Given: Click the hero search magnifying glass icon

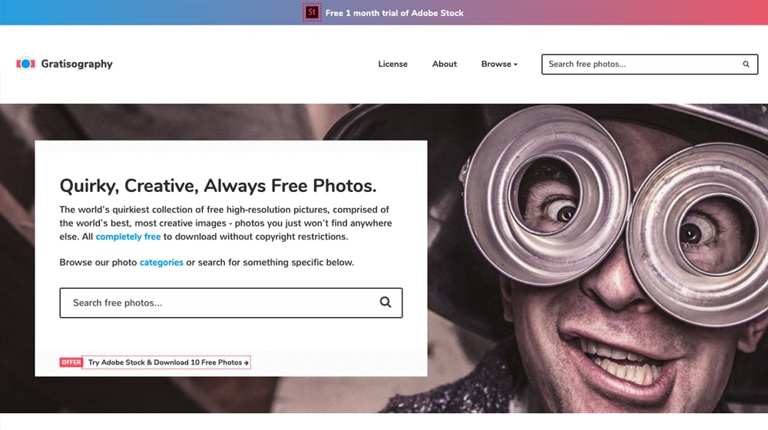Looking at the screenshot, I should [386, 303].
